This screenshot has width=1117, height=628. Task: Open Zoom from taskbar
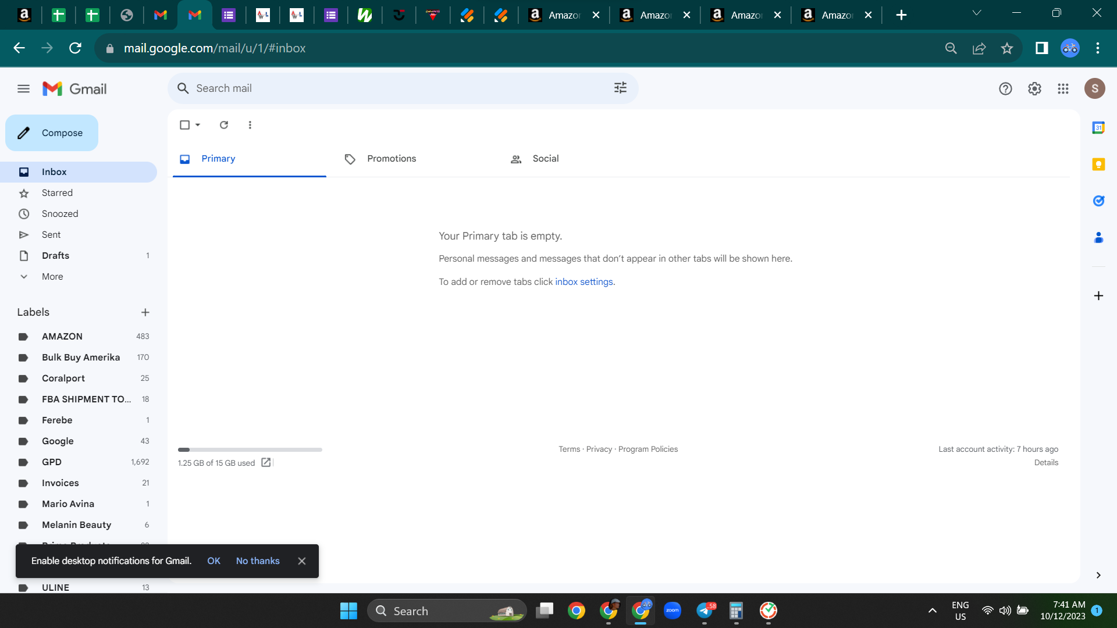(x=673, y=611)
